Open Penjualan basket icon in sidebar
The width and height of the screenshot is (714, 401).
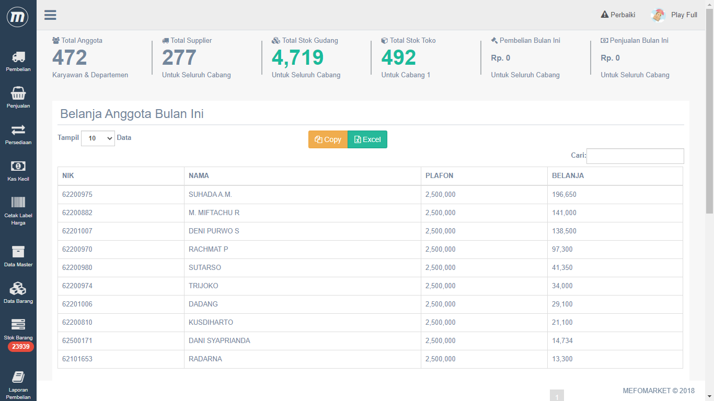18,93
